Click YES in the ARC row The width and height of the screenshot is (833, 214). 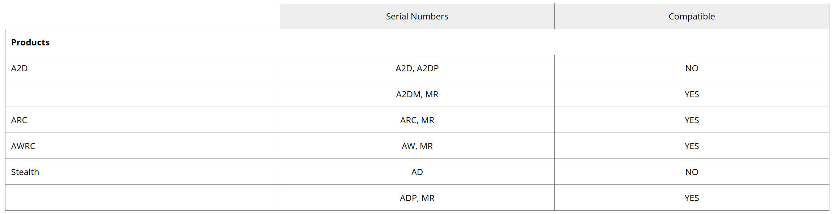(691, 120)
